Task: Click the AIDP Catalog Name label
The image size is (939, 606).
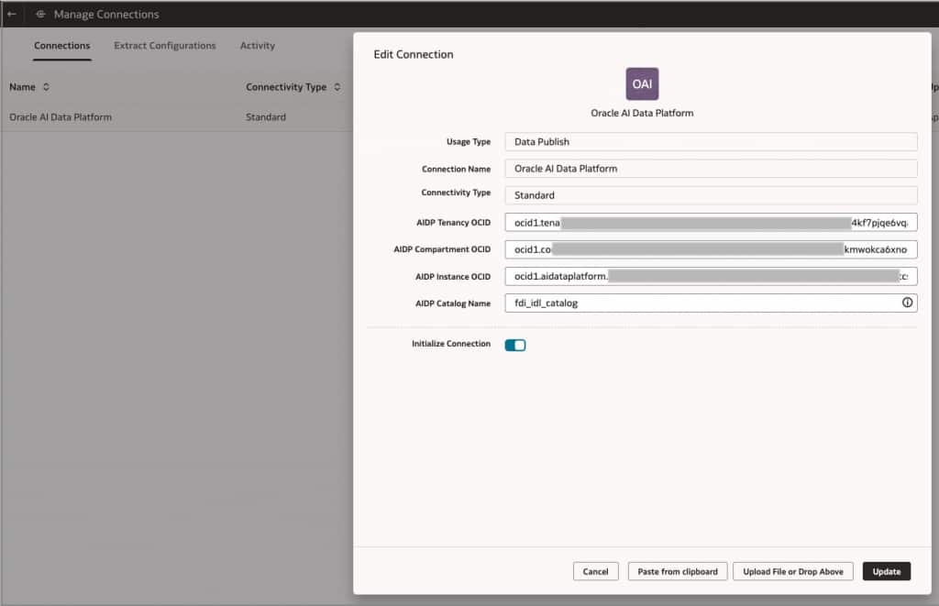Action: [453, 303]
